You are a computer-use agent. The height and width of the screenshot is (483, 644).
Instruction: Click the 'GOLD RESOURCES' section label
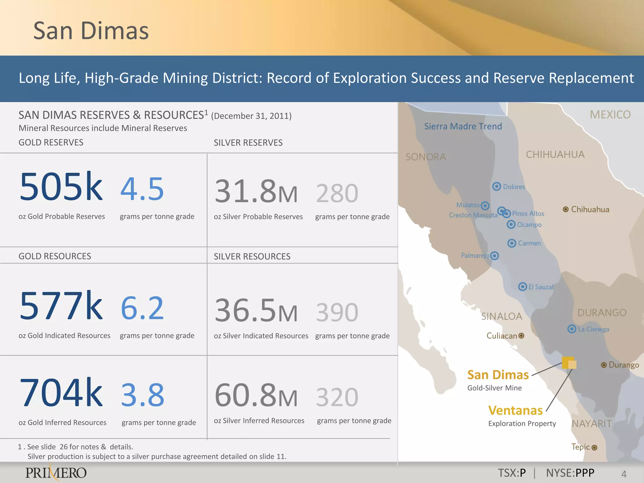(55, 256)
